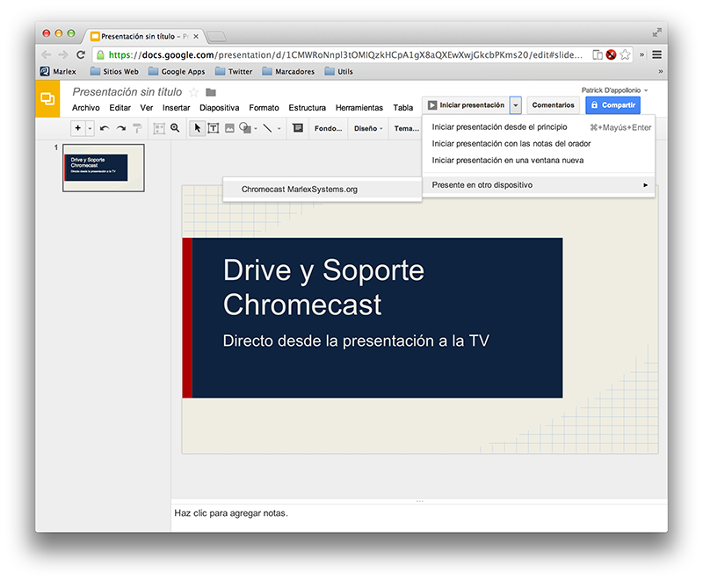This screenshot has height=581, width=703.
Task: Select the shape tool
Action: 245,128
